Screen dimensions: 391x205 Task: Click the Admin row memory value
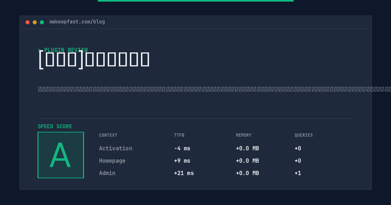click(247, 173)
